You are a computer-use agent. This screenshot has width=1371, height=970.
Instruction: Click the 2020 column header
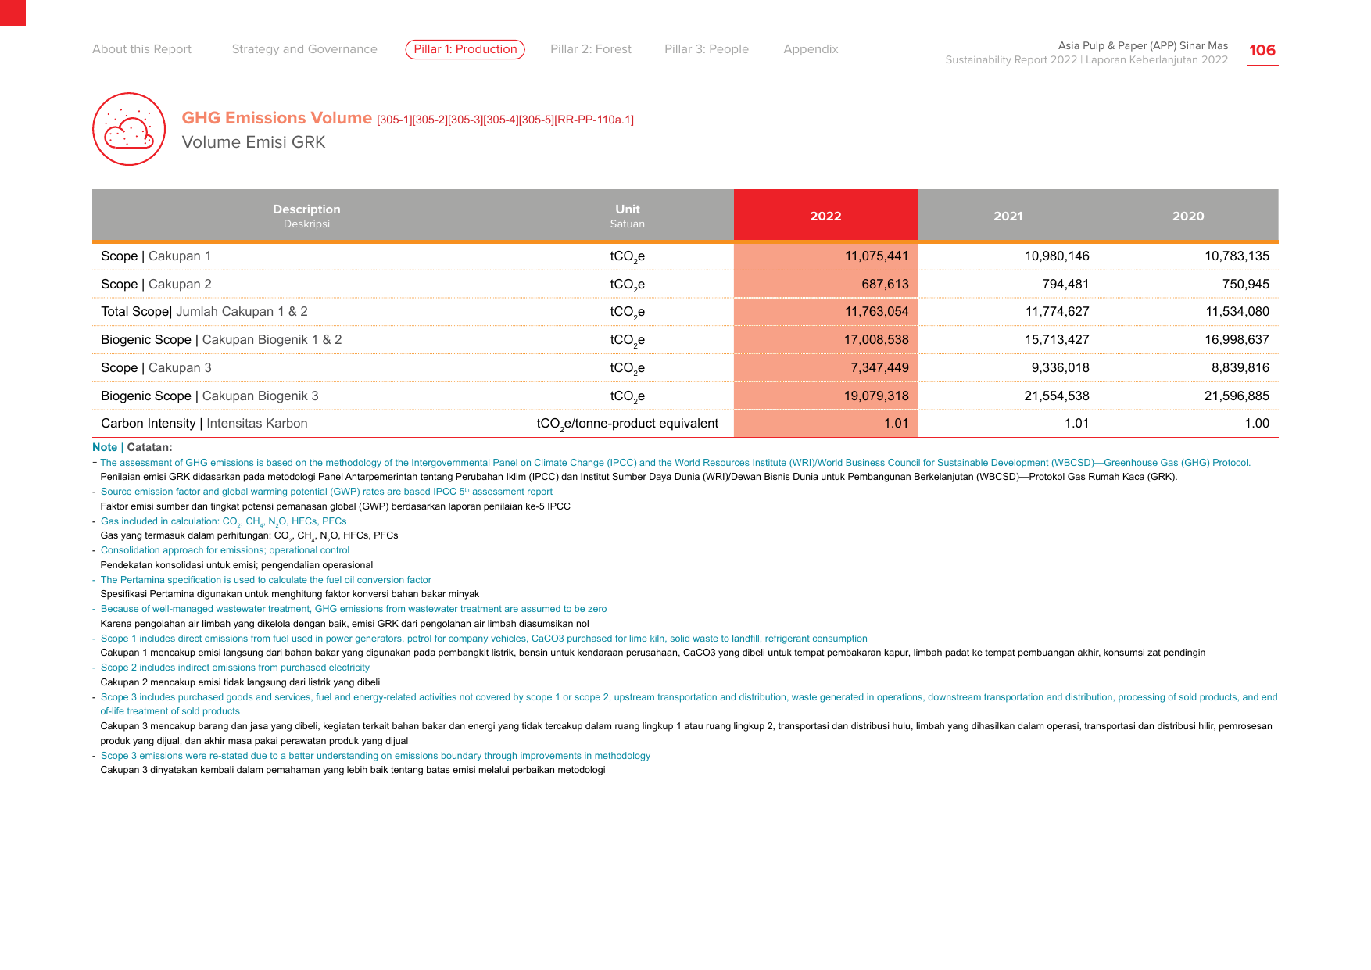pyautogui.click(x=1188, y=217)
